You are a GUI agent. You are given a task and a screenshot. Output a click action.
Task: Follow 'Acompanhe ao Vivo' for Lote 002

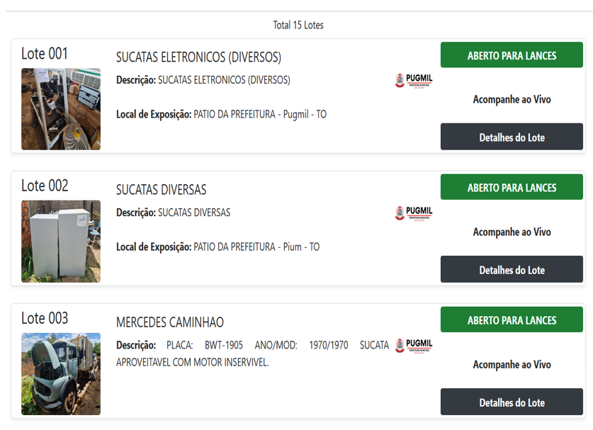point(512,232)
